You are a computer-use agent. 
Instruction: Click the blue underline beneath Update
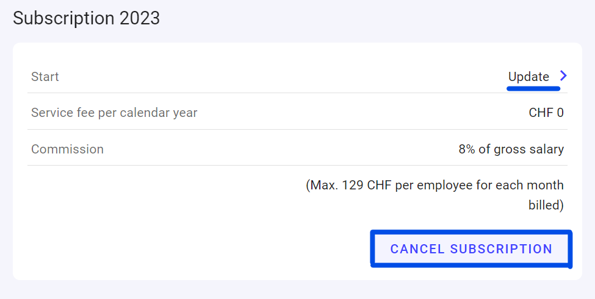[x=533, y=88]
